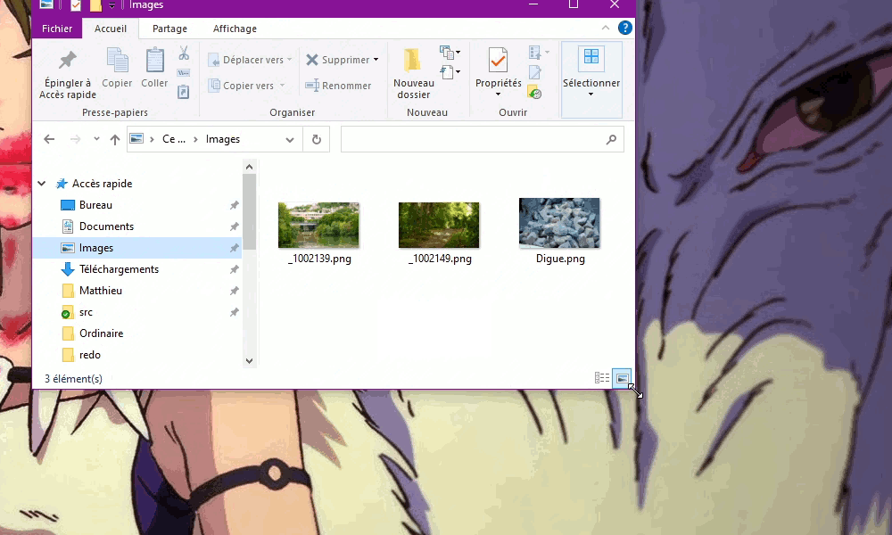892x535 pixels.
Task: Select the _1002139.png thumbnail
Action: click(x=318, y=225)
